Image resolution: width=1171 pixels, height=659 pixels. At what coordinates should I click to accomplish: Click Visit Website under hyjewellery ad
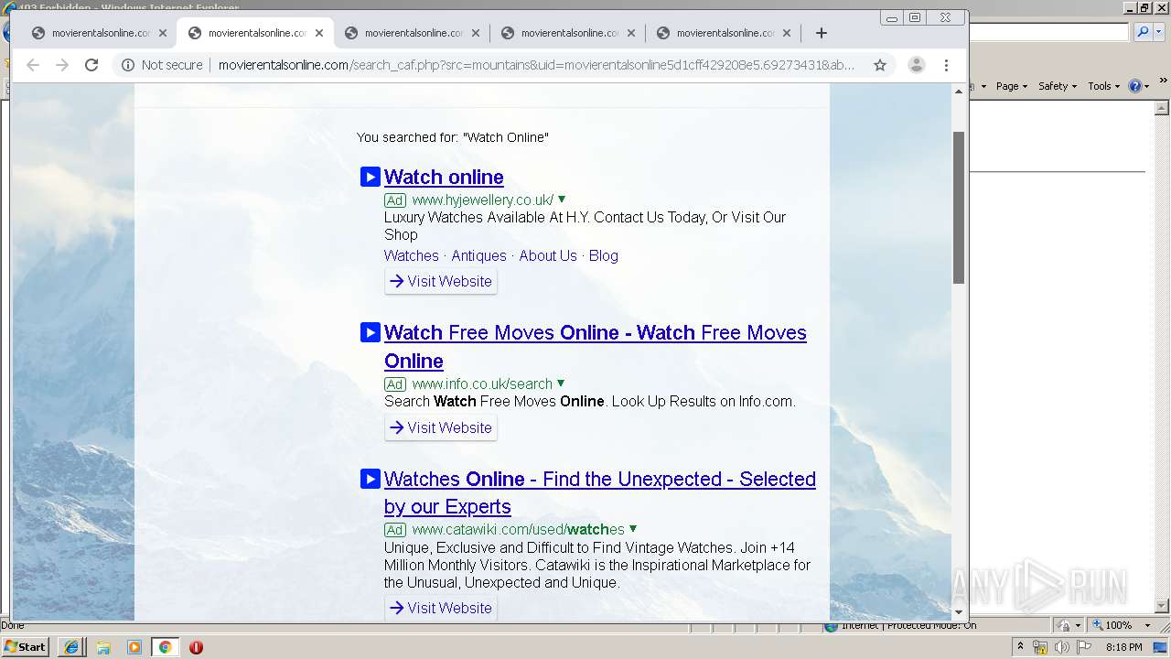click(x=441, y=281)
